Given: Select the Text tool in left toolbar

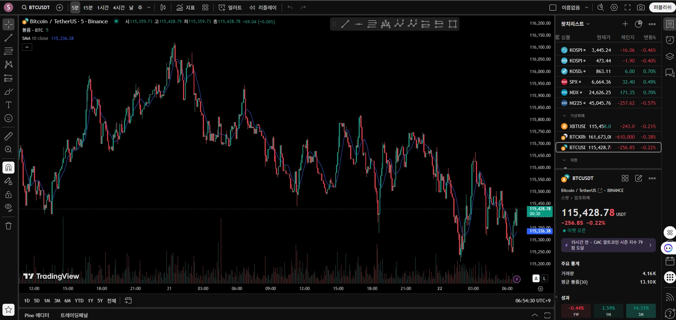Looking at the screenshot, I should [x=8, y=105].
